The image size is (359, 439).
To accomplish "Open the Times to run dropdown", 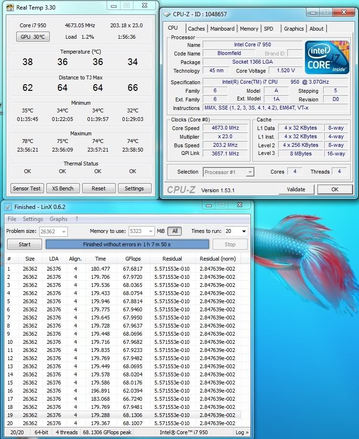I will pos(244,231).
